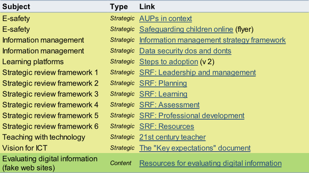
Task: Click the Content type cell
Action: (x=121, y=163)
